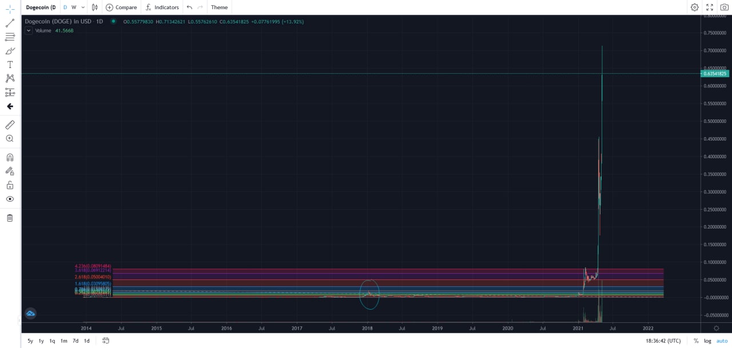This screenshot has height=348, width=732.
Task: Set date range to 1y
Action: coord(41,341)
